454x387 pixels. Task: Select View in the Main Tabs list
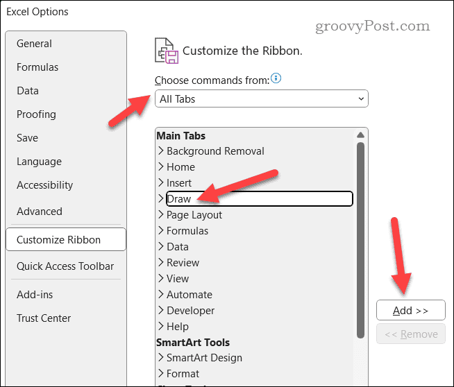pos(178,279)
